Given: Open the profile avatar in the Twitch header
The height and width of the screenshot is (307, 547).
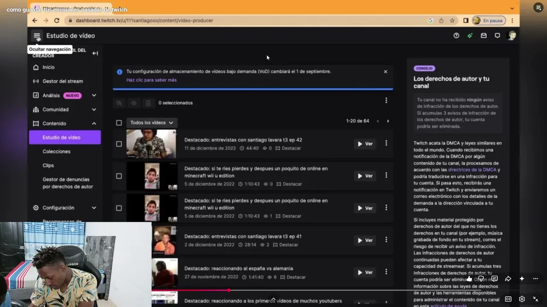Looking at the screenshot, I should (511, 35).
